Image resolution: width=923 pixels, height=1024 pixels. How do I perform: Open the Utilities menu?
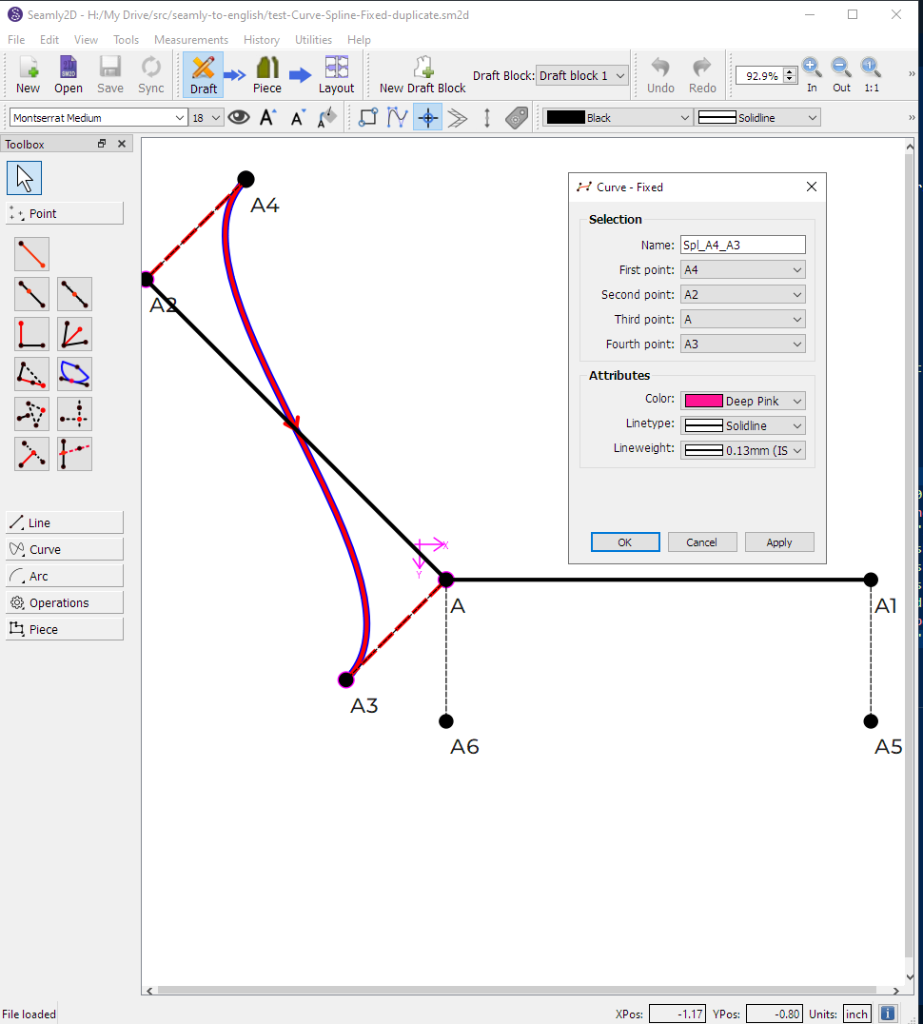tap(313, 40)
